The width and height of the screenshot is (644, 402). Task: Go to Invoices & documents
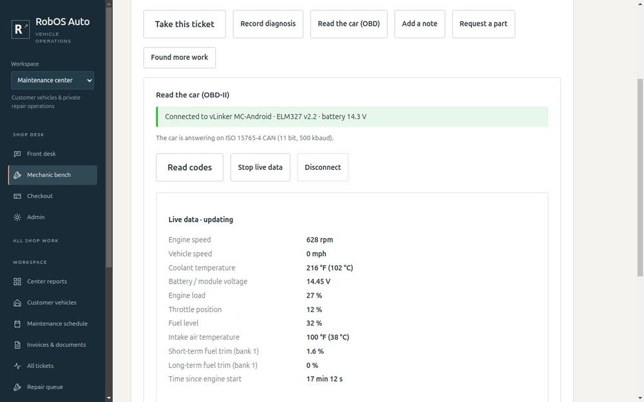coord(53,345)
